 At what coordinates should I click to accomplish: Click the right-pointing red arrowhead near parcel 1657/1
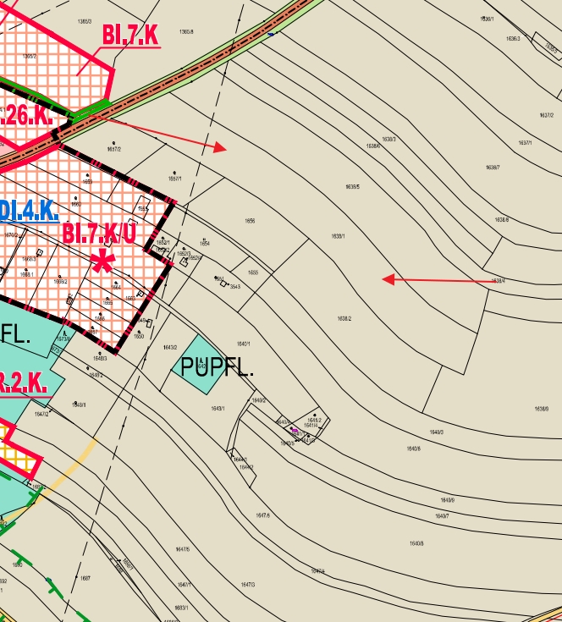coord(219,147)
